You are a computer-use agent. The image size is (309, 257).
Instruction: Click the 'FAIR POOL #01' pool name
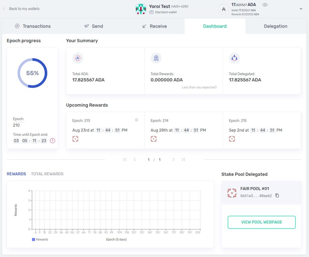click(255, 189)
